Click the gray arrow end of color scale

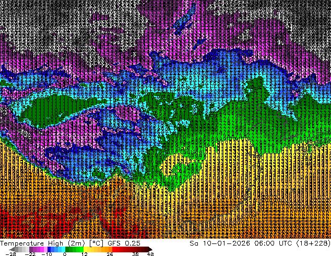(11, 249)
